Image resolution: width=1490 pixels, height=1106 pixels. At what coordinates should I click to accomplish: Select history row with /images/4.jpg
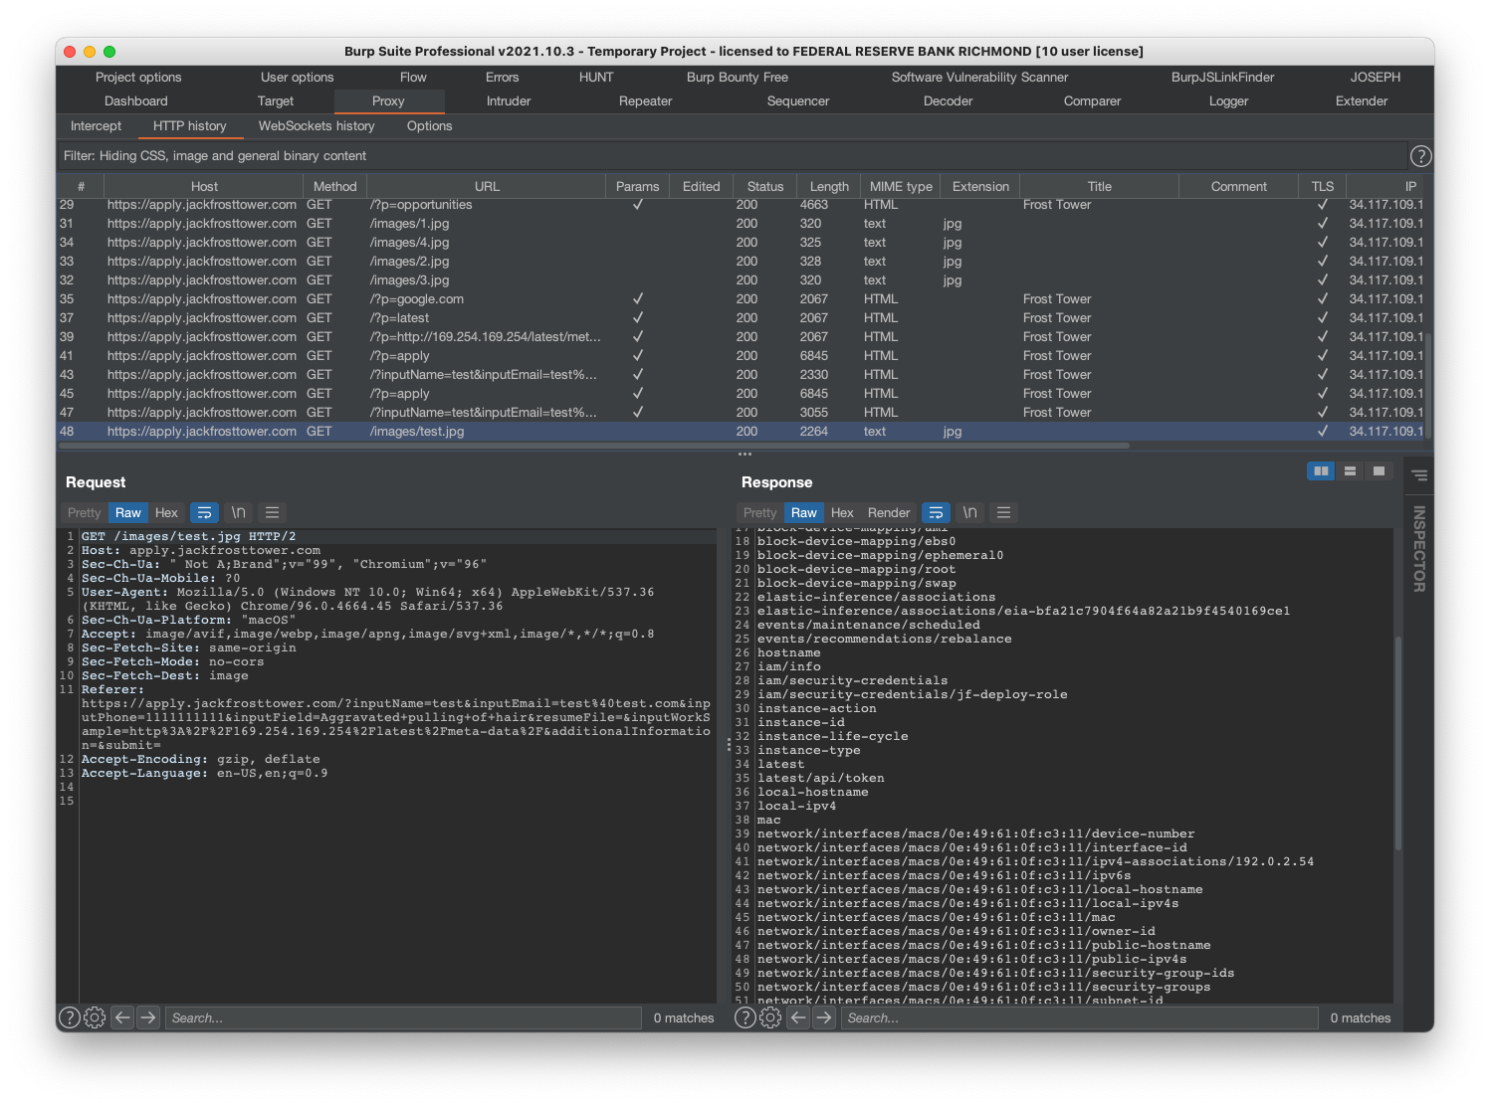[x=742, y=243]
